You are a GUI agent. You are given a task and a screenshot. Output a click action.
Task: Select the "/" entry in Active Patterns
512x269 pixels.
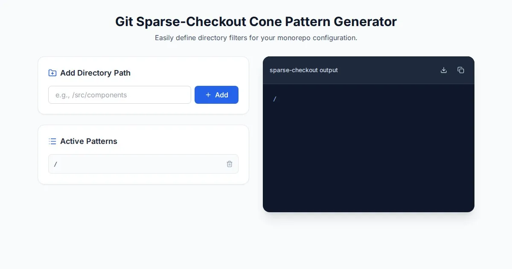click(x=128, y=164)
